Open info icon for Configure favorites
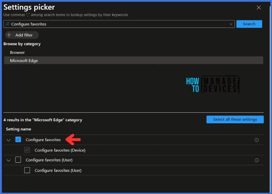 (256, 140)
